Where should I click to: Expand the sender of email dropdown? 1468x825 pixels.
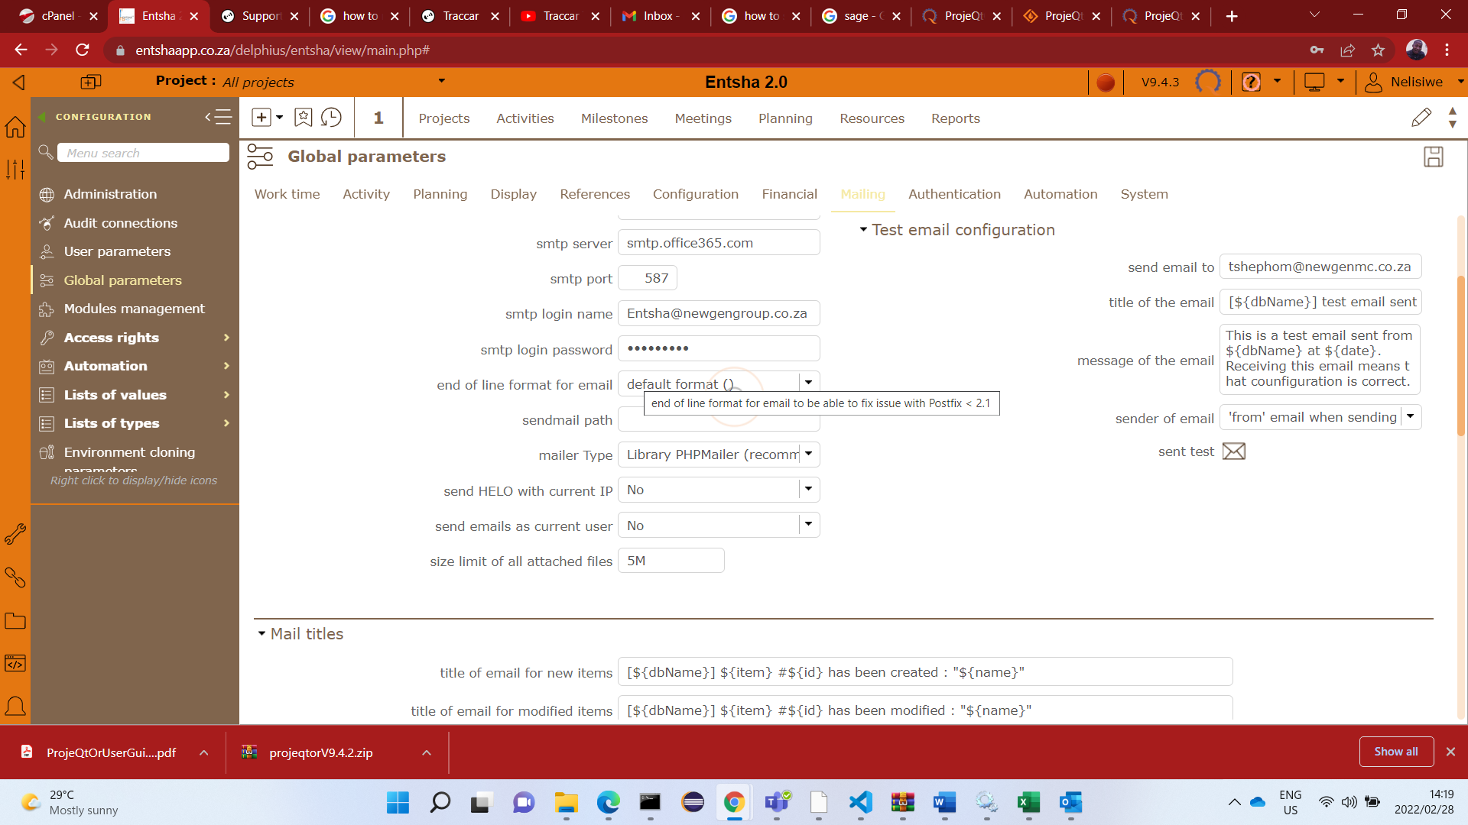[1410, 417]
